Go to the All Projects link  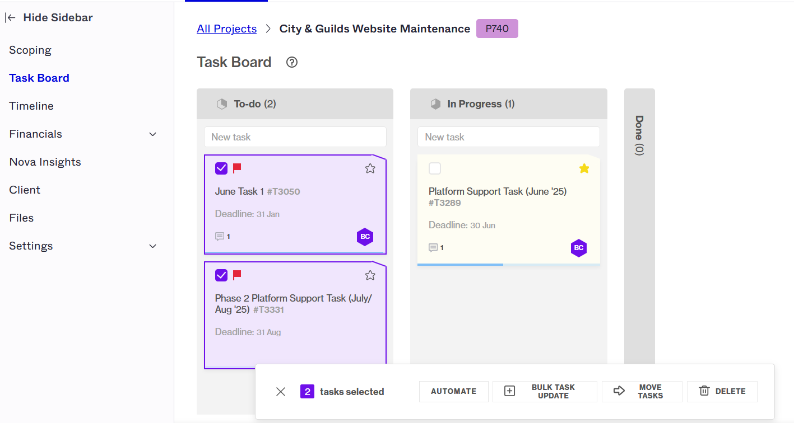(226, 29)
